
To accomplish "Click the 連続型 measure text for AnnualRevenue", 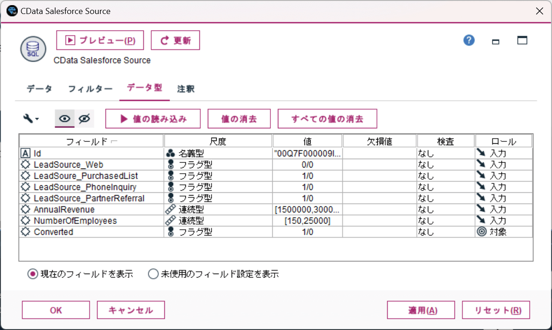I will coord(191,209).
